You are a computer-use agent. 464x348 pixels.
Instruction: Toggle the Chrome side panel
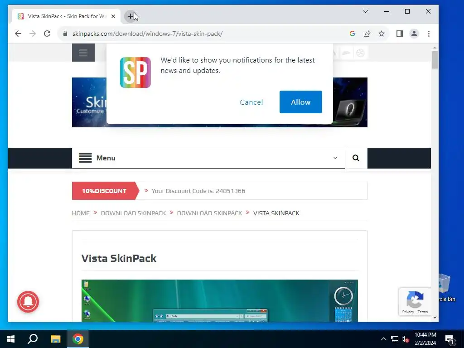pos(400,34)
